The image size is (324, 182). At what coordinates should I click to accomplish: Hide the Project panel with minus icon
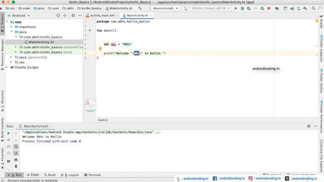click(80, 16)
